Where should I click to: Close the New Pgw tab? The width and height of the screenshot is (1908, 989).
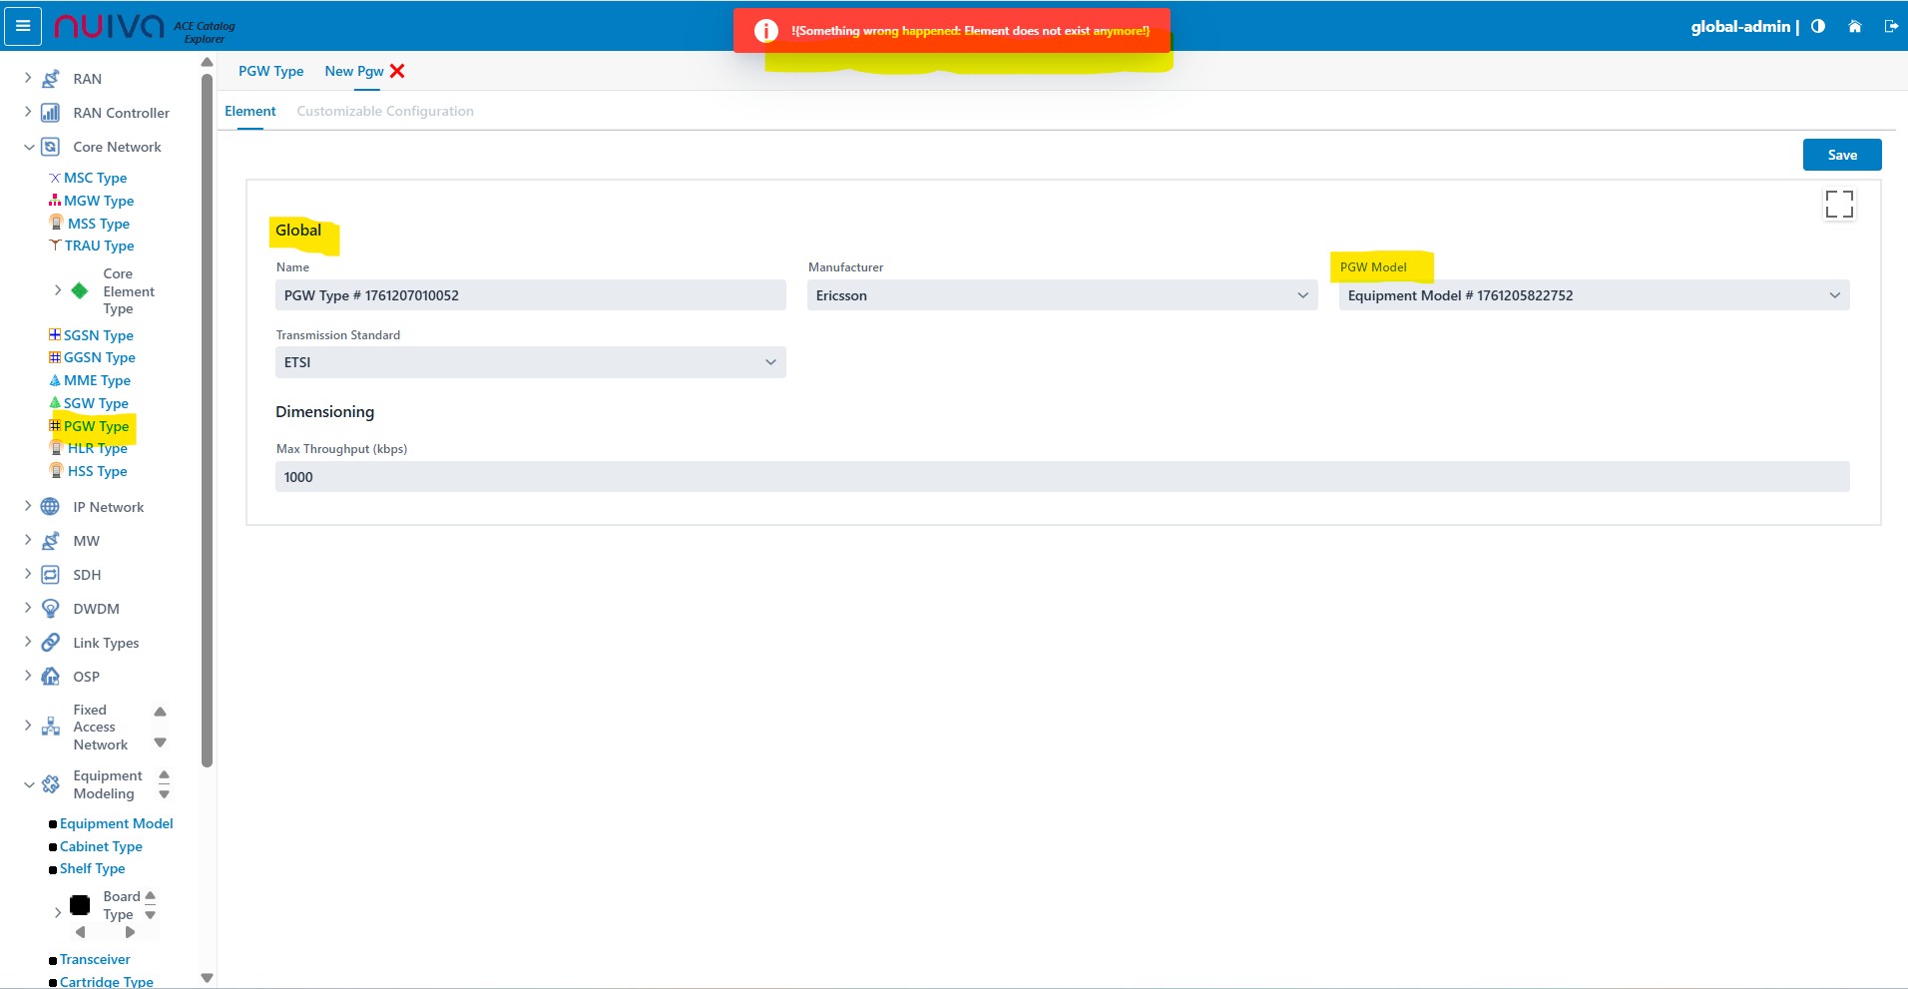coord(397,71)
